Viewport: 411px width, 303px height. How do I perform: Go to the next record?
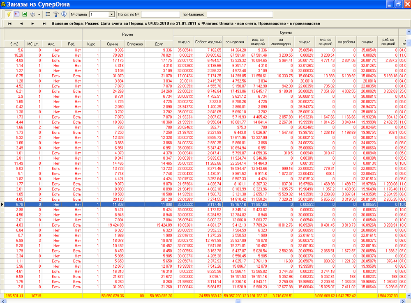[x=32, y=24]
